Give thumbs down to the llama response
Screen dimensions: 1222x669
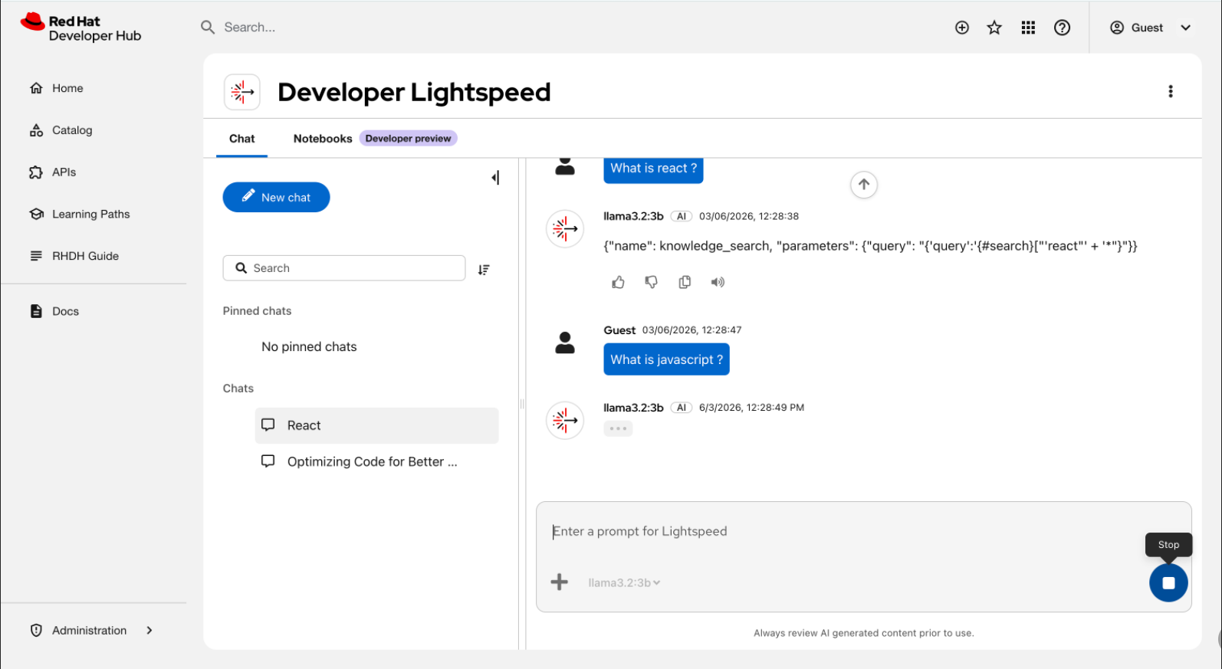[651, 282]
